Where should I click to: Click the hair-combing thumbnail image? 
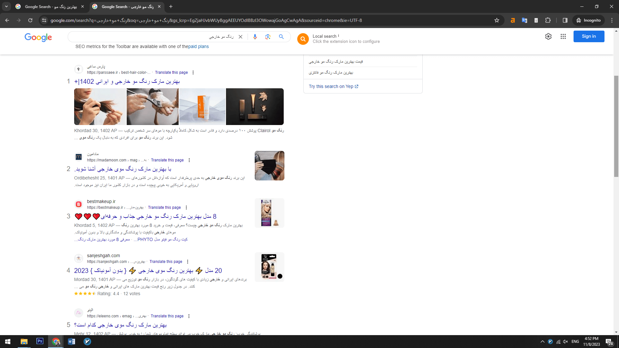pyautogui.click(x=100, y=107)
